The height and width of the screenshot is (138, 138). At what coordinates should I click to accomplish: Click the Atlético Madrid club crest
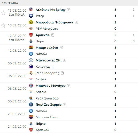[31, 9]
